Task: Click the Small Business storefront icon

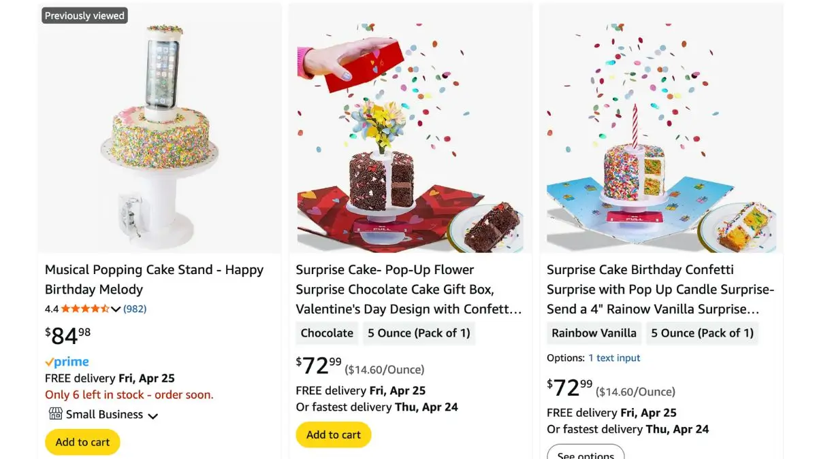Action: tap(55, 414)
